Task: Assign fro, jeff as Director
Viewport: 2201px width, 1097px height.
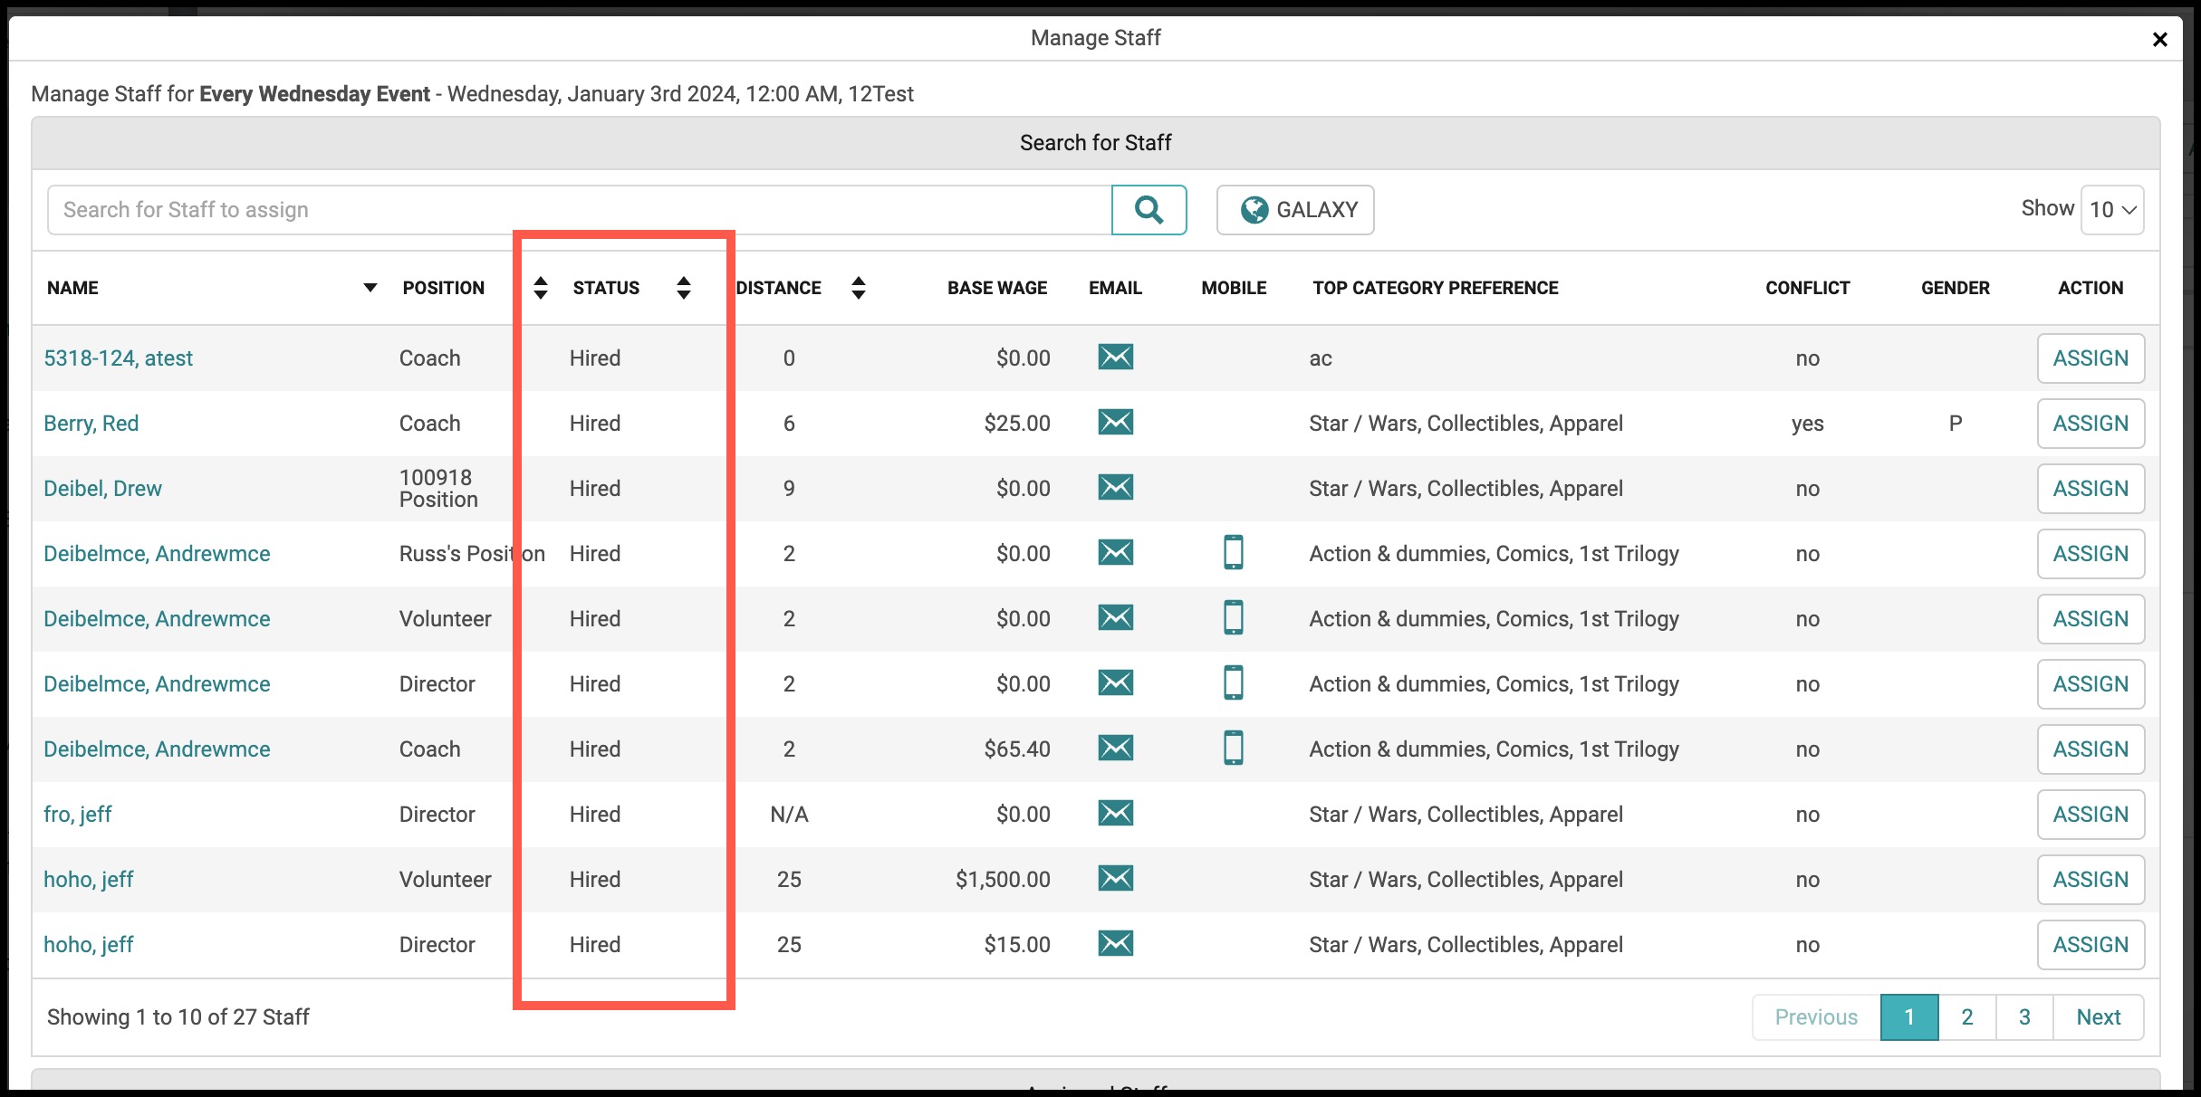Action: (x=2090, y=815)
